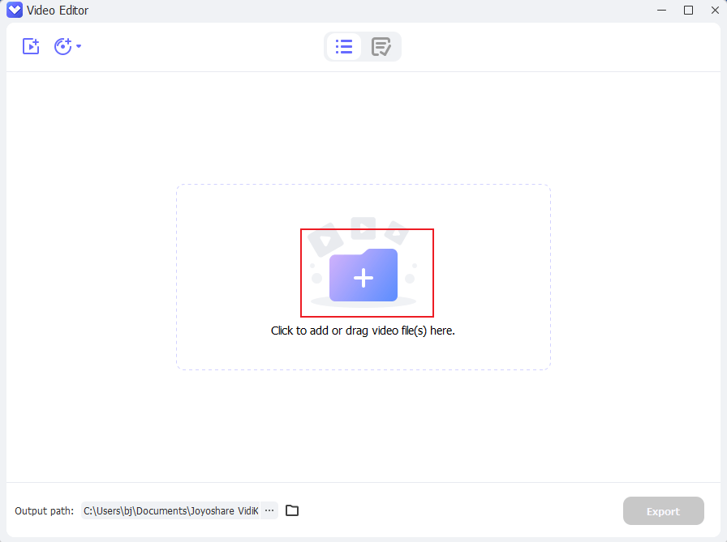Click the purple add folder icon
This screenshot has width=727, height=542.
(363, 275)
